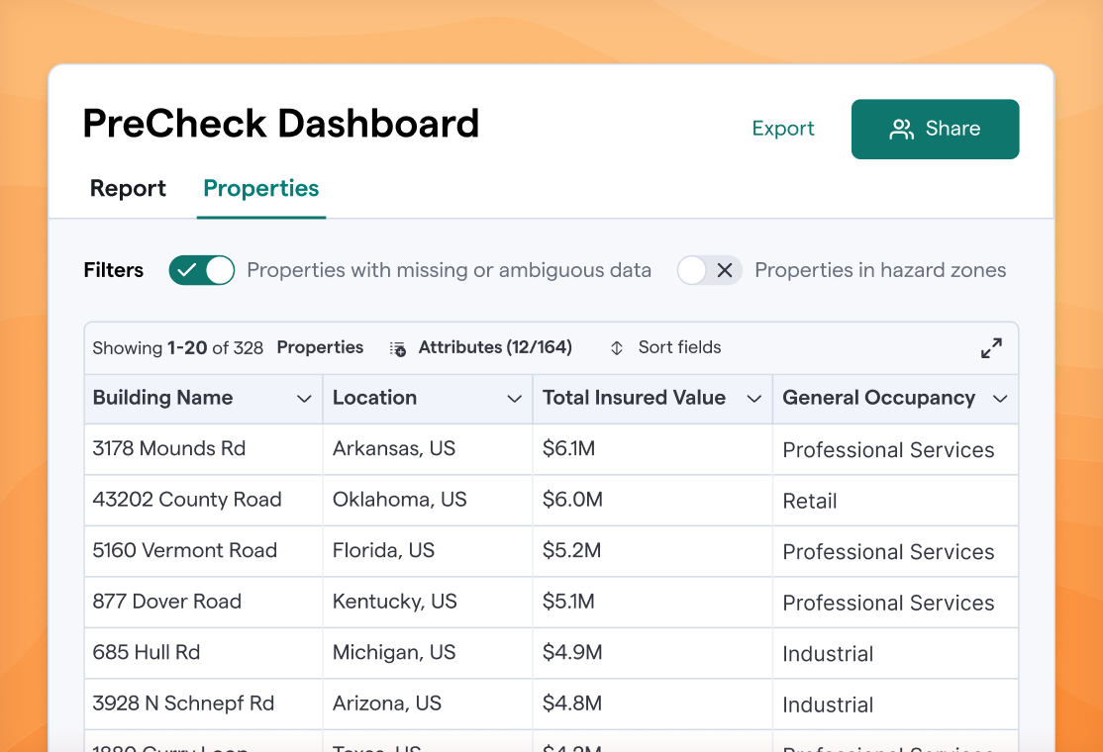Select 685 Hull Rd cell

tap(203, 653)
